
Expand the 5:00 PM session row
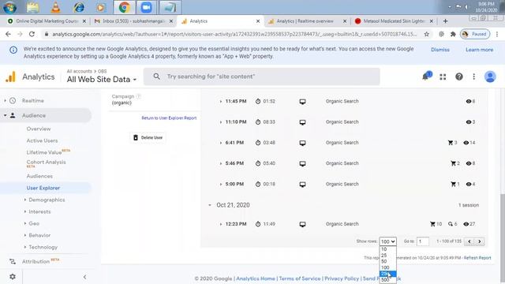(x=221, y=185)
